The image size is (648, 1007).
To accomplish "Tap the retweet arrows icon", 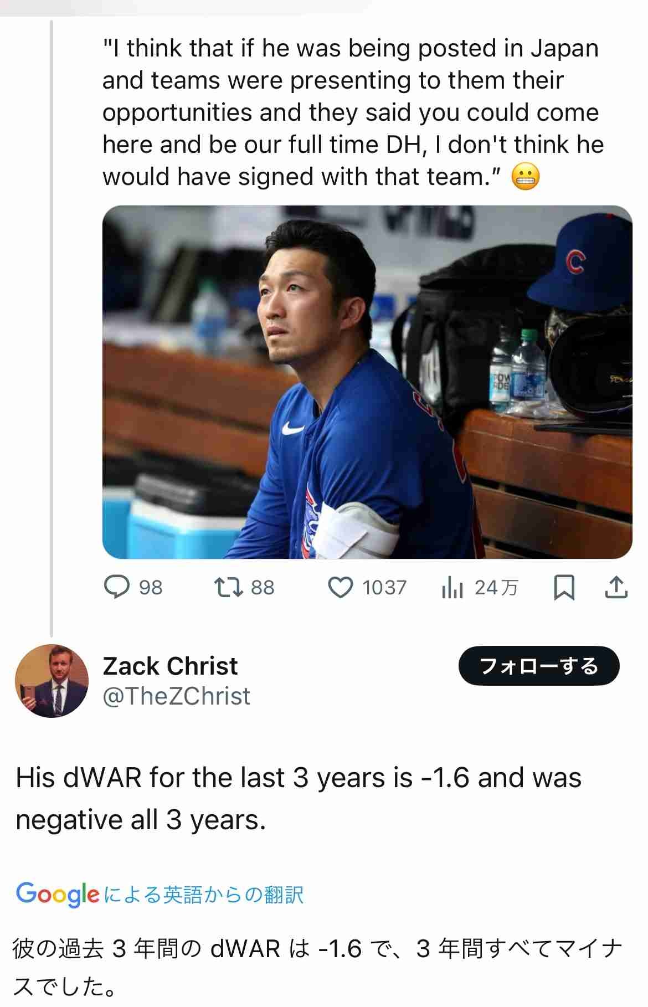I will pyautogui.click(x=229, y=587).
